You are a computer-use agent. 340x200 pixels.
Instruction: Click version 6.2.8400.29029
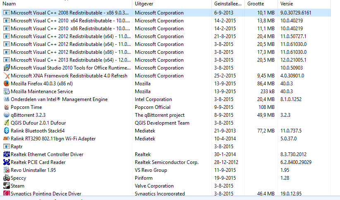click(x=296, y=162)
